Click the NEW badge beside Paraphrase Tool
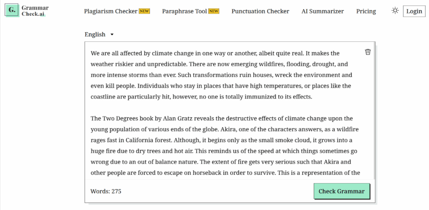The image size is (429, 210). (214, 11)
